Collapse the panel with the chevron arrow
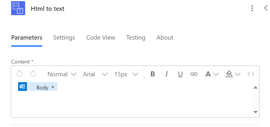This screenshot has height=127, width=270. tap(266, 8)
